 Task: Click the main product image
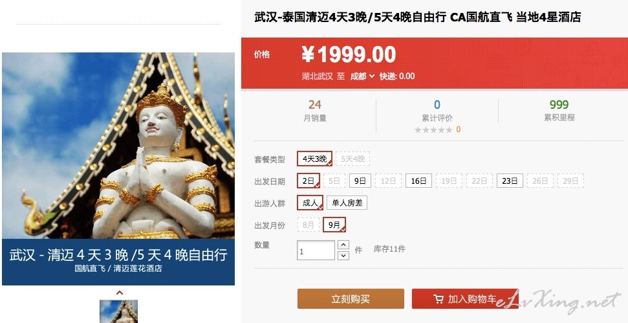tap(118, 169)
